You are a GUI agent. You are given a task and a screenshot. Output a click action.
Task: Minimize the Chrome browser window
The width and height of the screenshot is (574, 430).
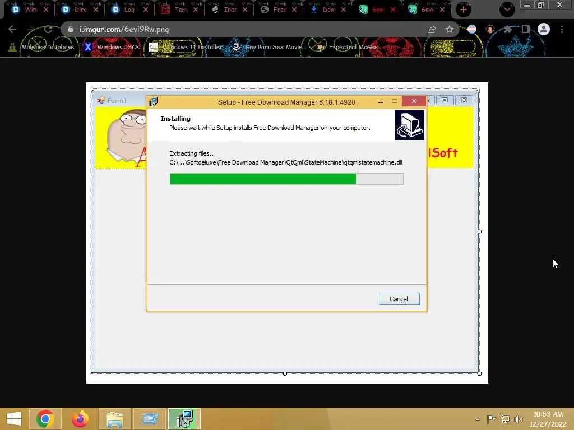pyautogui.click(x=527, y=5)
